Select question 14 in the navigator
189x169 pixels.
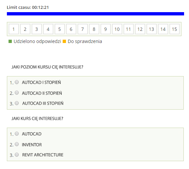(163, 29)
